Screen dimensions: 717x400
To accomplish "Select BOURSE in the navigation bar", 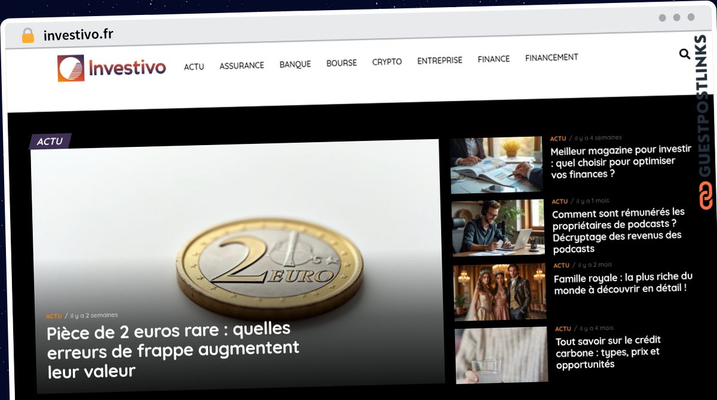I will tap(341, 63).
